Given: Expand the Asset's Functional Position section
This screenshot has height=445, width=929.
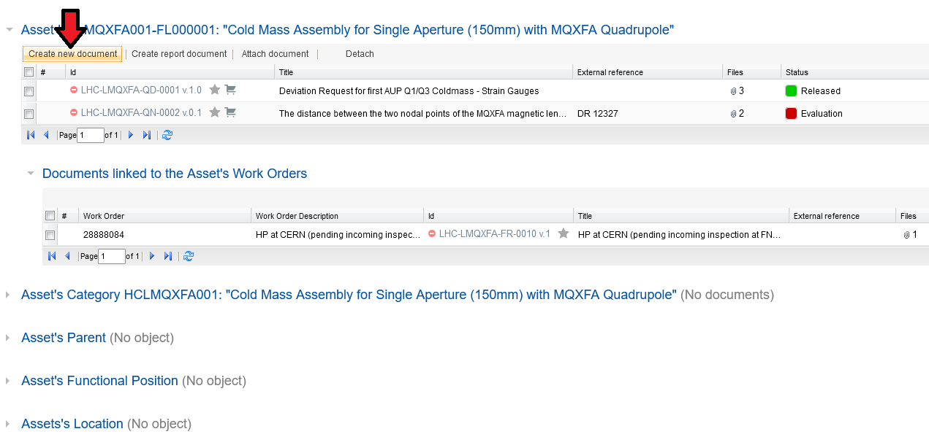Looking at the screenshot, I should tap(8, 382).
